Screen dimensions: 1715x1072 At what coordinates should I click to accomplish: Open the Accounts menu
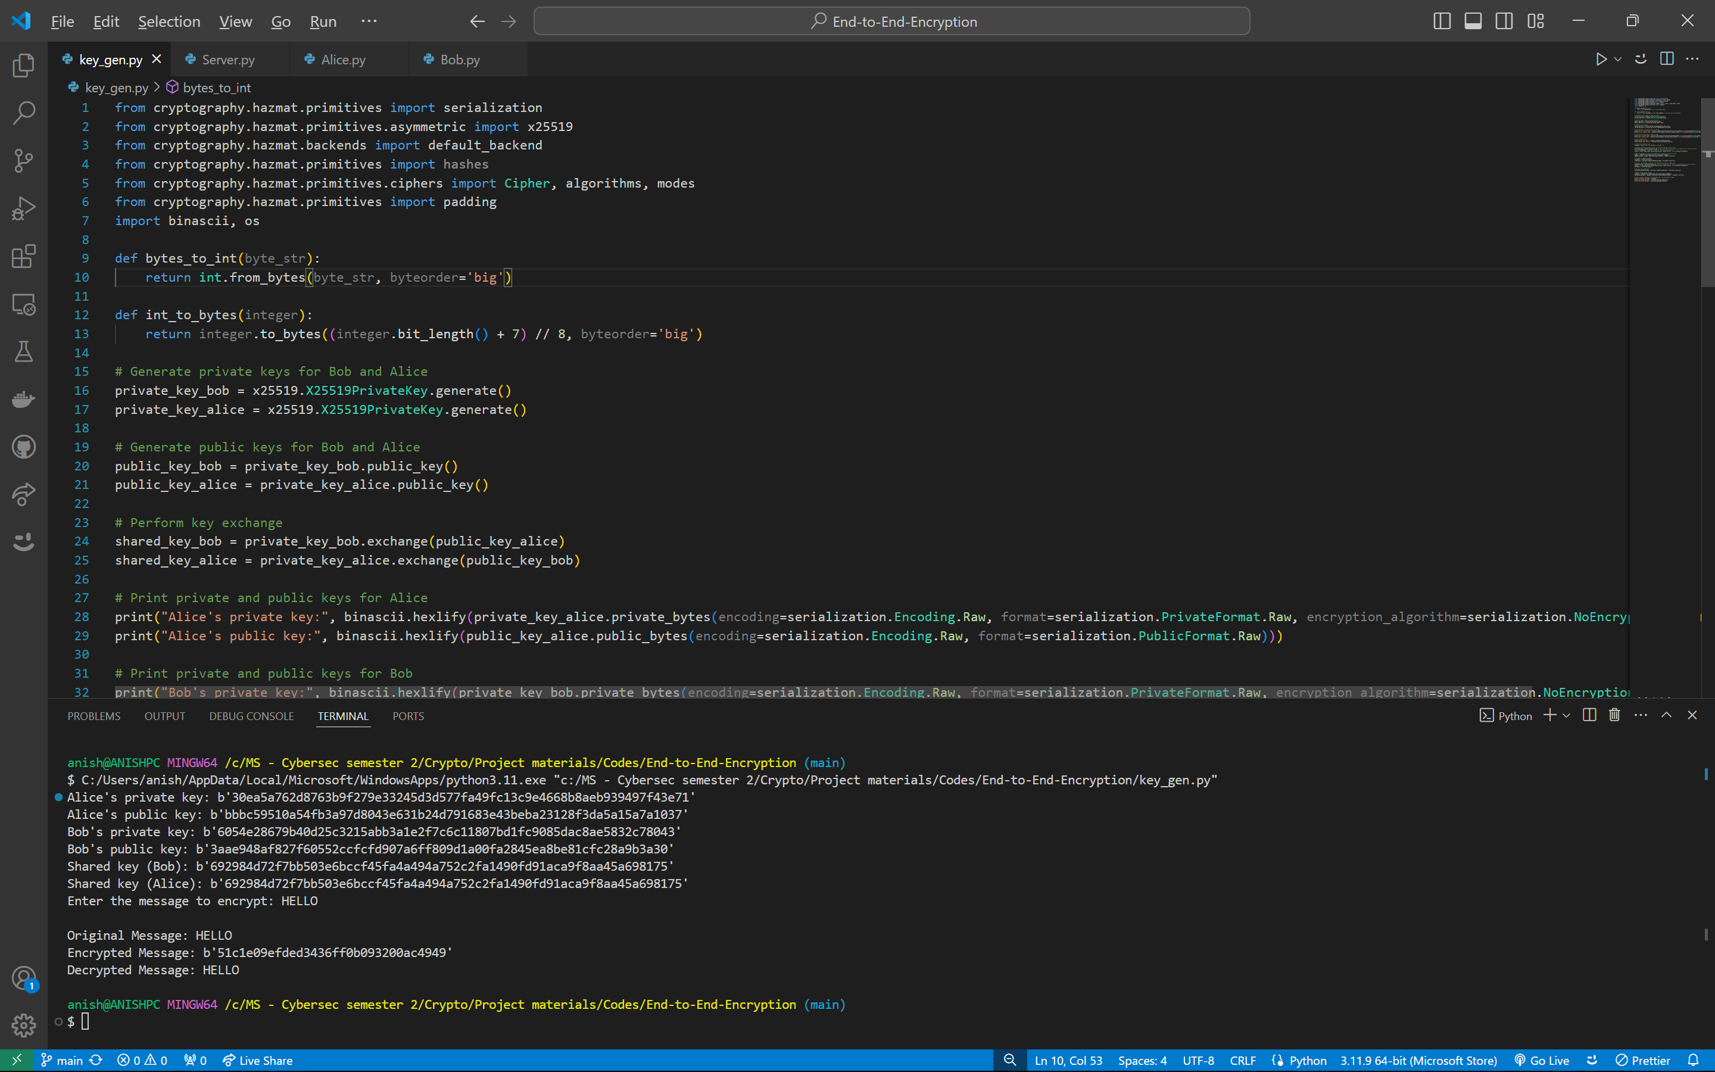[x=23, y=978]
